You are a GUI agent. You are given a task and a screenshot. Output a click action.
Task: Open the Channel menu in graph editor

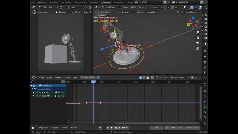pos(67,77)
